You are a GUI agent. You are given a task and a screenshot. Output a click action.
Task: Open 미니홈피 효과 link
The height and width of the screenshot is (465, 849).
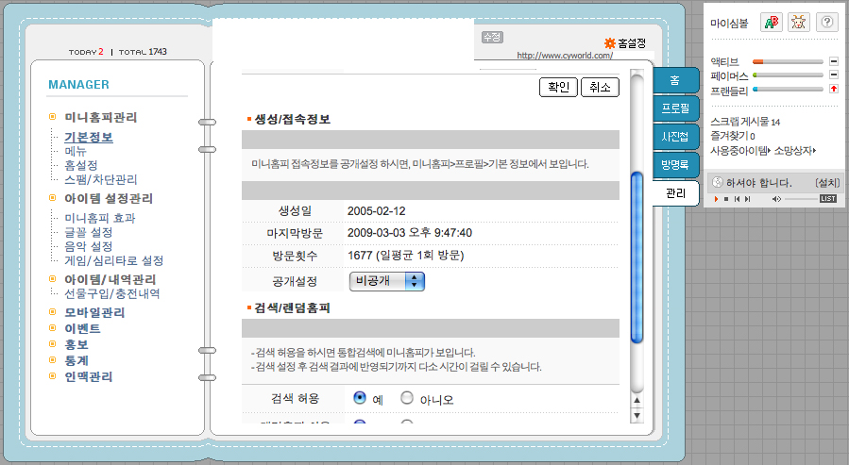click(x=100, y=218)
